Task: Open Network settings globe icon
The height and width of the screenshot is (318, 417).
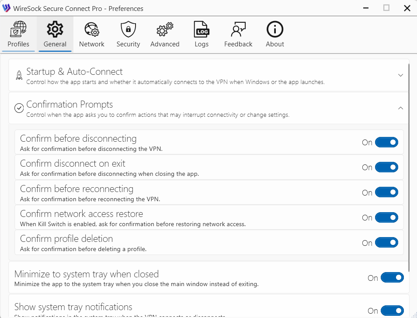Action: (x=92, y=30)
